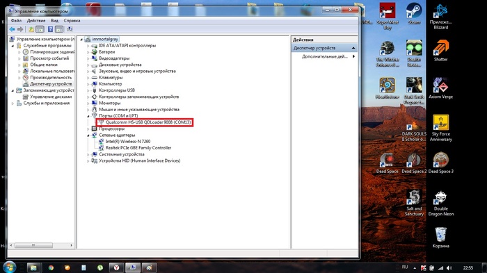Open the Файл menu
The height and width of the screenshot is (273, 487).
(16, 20)
